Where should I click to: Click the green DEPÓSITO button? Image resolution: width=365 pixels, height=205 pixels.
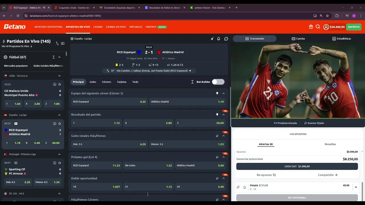(x=354, y=27)
